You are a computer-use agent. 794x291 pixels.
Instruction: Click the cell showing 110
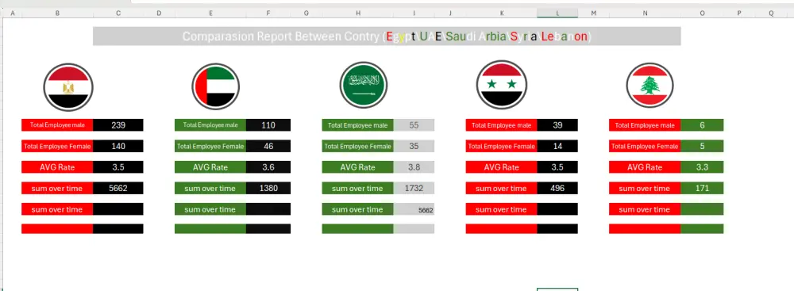pyautogui.click(x=268, y=125)
